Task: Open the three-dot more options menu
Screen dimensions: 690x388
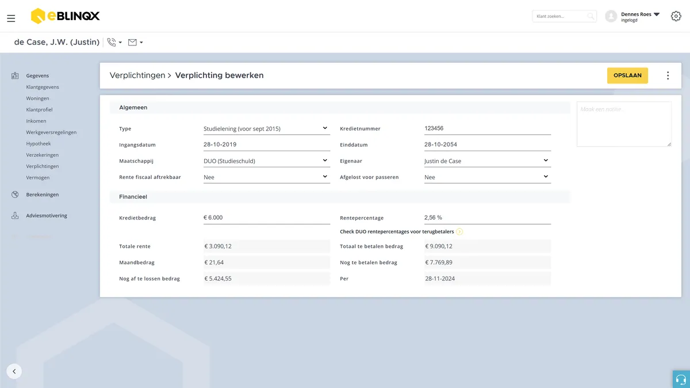Action: [x=668, y=75]
